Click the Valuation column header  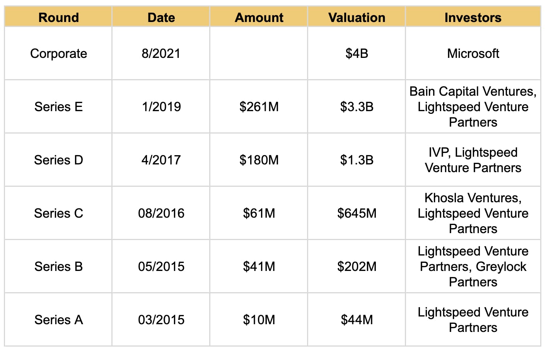(x=357, y=17)
